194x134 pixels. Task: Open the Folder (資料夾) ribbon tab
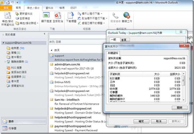[49, 8]
